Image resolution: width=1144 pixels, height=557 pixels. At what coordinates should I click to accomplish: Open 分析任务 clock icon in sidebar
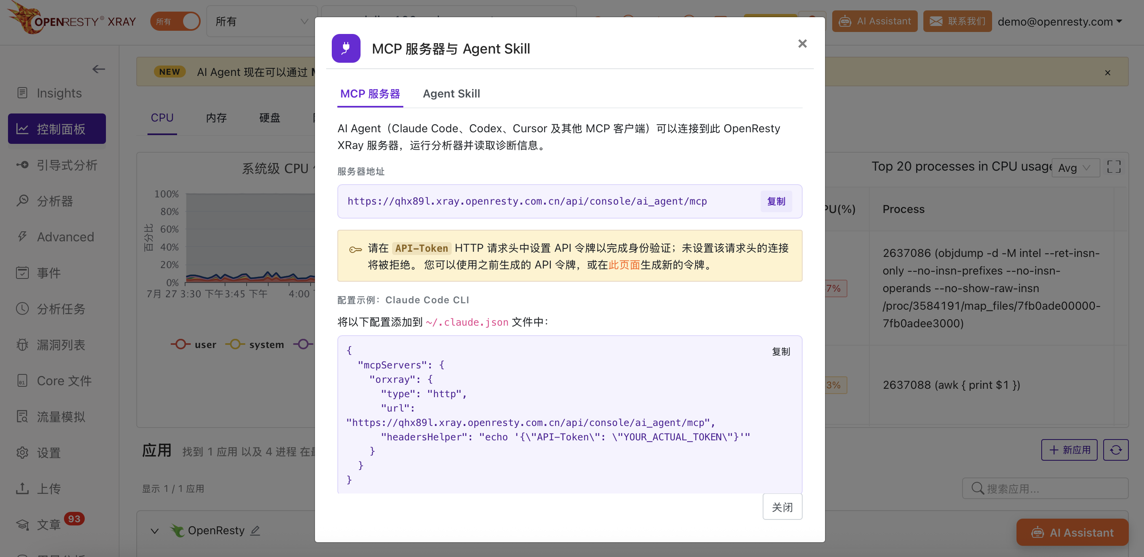pos(22,309)
